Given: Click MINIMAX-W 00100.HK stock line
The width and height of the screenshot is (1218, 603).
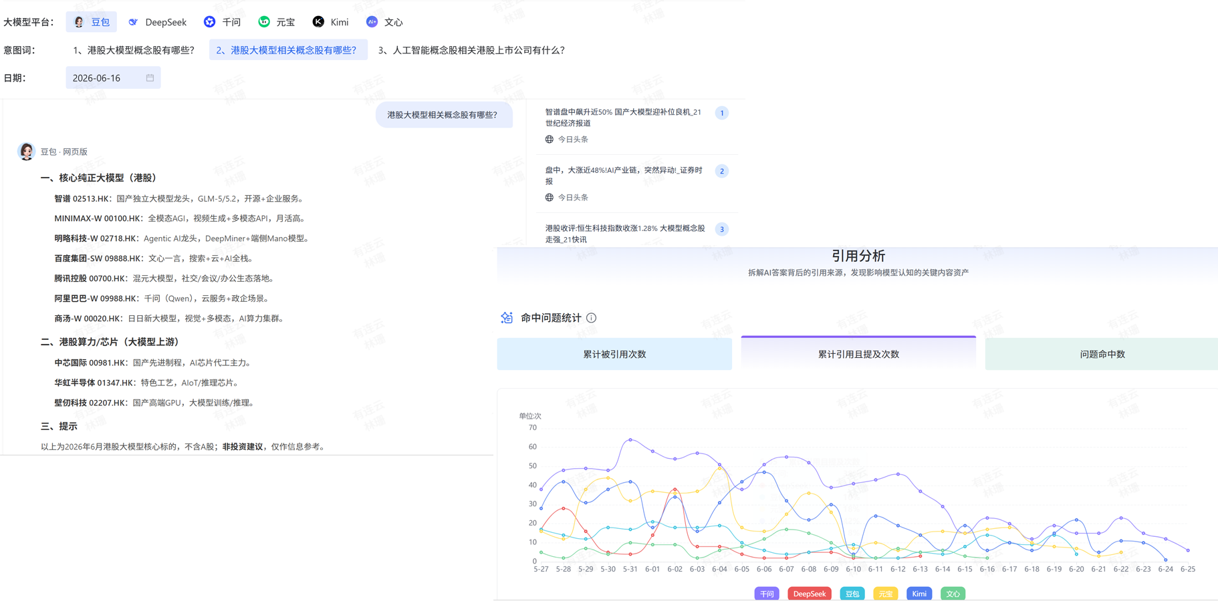Looking at the screenshot, I should (181, 218).
